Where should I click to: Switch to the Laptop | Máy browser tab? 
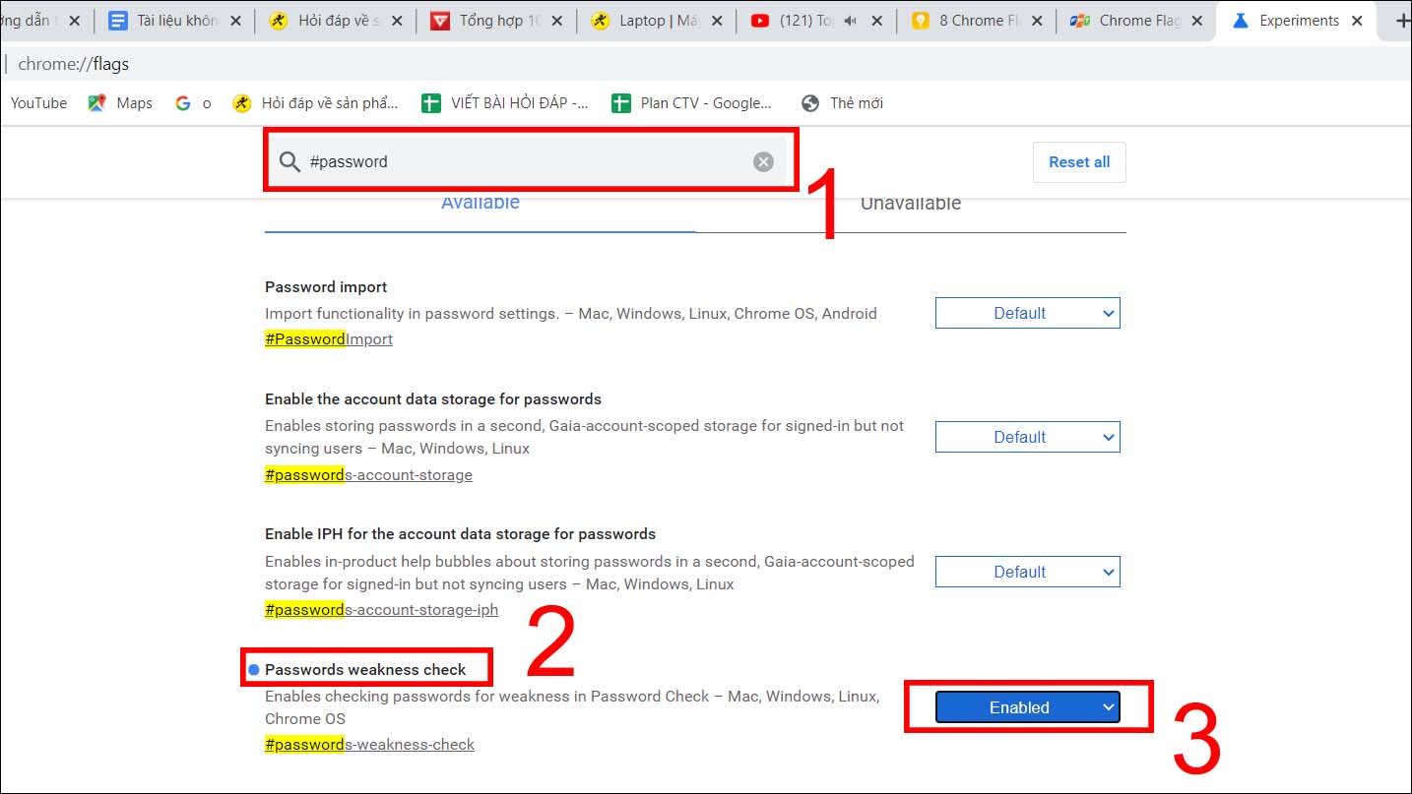point(657,21)
